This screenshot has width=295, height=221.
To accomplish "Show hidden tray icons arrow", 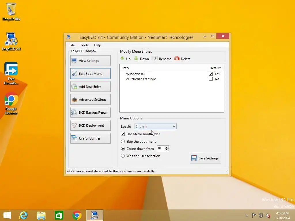I will click(247, 216).
